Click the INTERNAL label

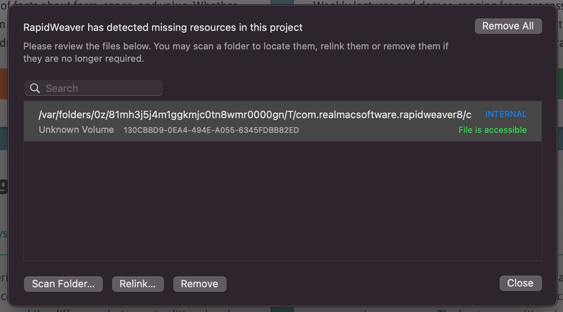click(x=506, y=114)
